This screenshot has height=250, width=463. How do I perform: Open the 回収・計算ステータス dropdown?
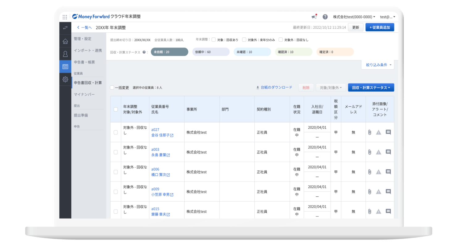[x=371, y=87]
